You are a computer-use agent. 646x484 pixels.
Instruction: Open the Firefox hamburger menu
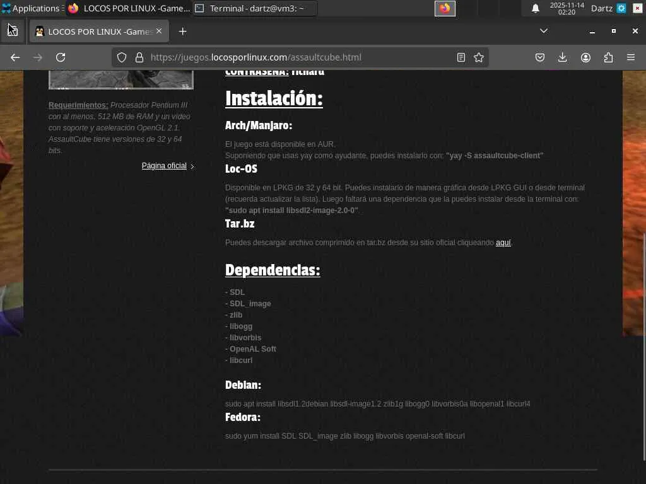(631, 57)
